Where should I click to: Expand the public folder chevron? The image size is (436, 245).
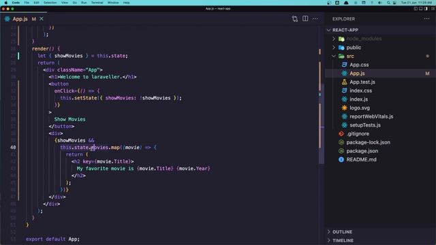pyautogui.click(x=334, y=48)
